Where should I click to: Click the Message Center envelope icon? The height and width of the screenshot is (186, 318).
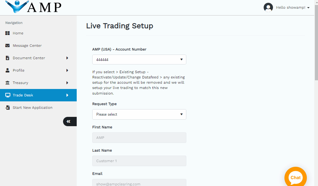click(8, 46)
